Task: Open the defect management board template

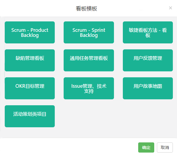Action: coord(30,60)
